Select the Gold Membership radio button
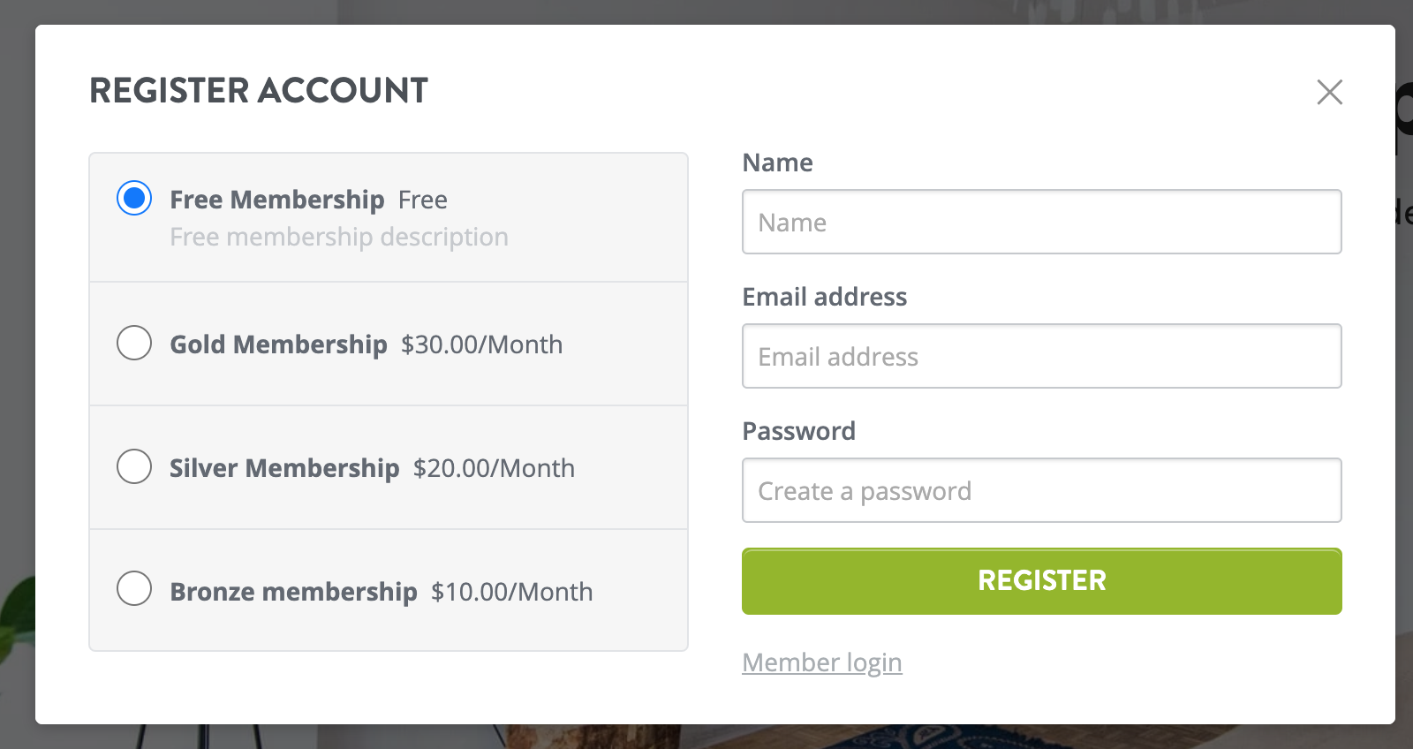The height and width of the screenshot is (749, 1413). (134, 344)
